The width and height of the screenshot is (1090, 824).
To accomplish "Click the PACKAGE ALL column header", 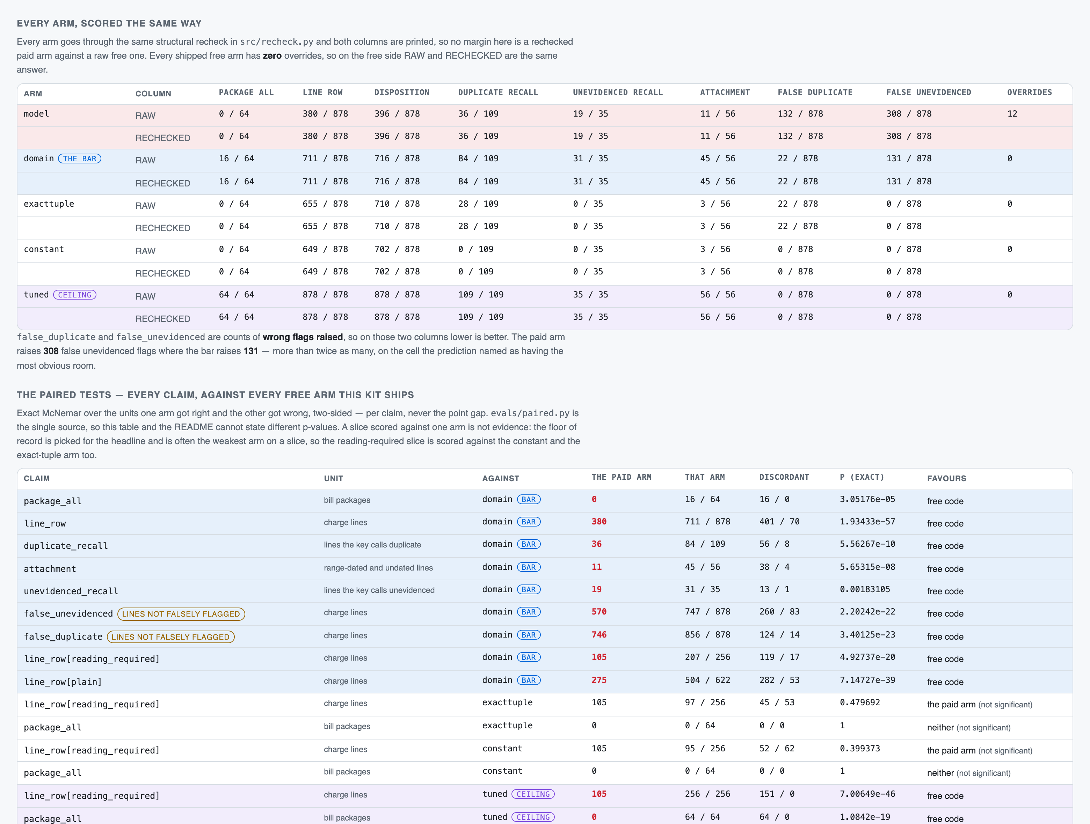I will 246,92.
